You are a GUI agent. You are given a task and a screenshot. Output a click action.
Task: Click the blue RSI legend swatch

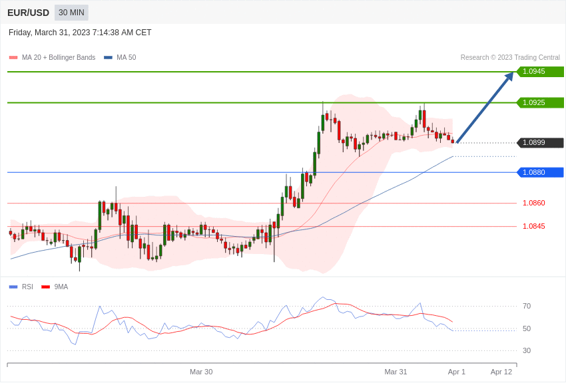pyautogui.click(x=13, y=287)
